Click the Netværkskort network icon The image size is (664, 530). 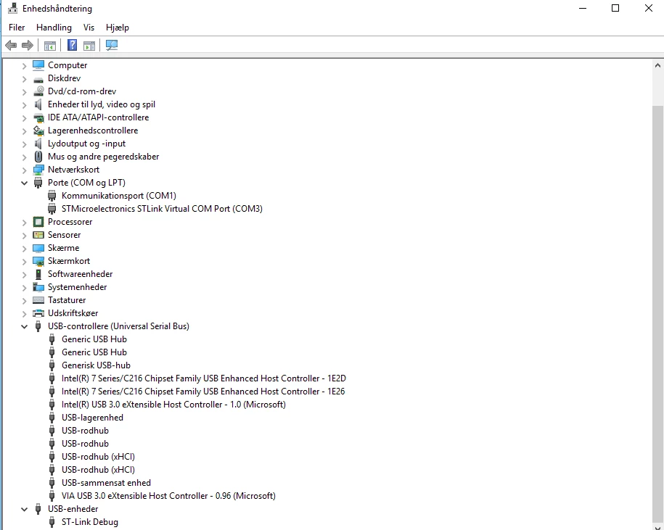point(38,170)
